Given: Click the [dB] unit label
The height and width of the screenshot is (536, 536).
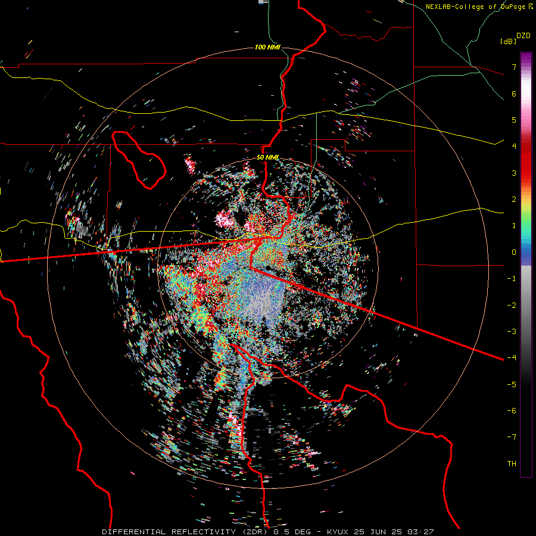Looking at the screenshot, I should point(508,41).
